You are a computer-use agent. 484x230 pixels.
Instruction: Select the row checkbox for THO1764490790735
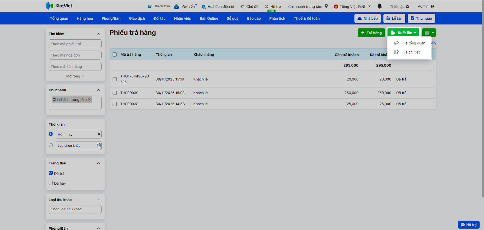[115, 79]
